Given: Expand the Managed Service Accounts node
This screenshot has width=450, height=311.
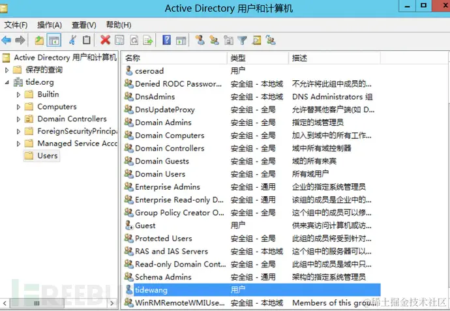Looking at the screenshot, I should (19, 143).
